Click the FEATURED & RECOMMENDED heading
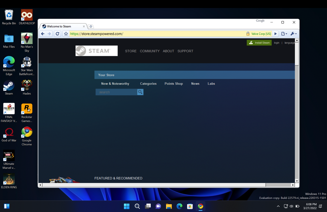The height and width of the screenshot is (212, 327). tap(118, 178)
